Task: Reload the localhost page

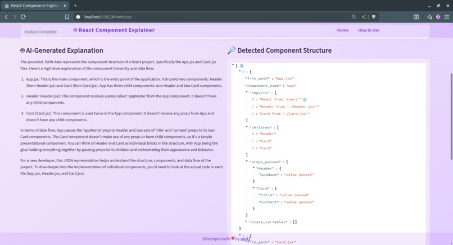Action: (x=23, y=17)
